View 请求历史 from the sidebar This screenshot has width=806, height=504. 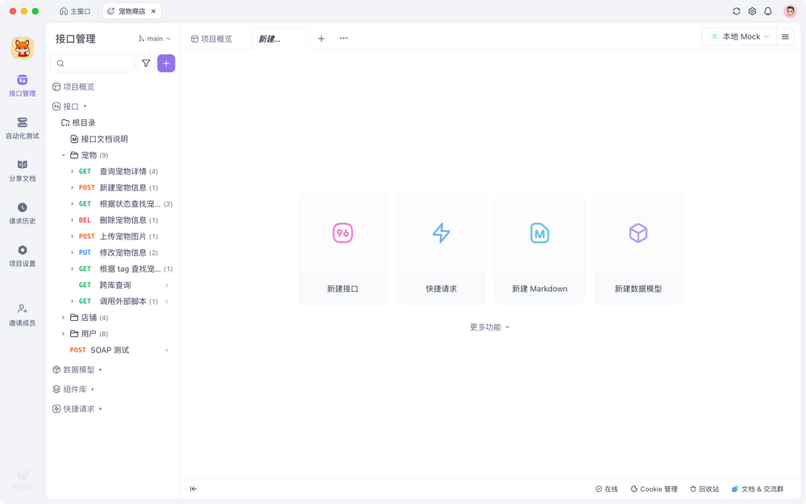click(22, 215)
